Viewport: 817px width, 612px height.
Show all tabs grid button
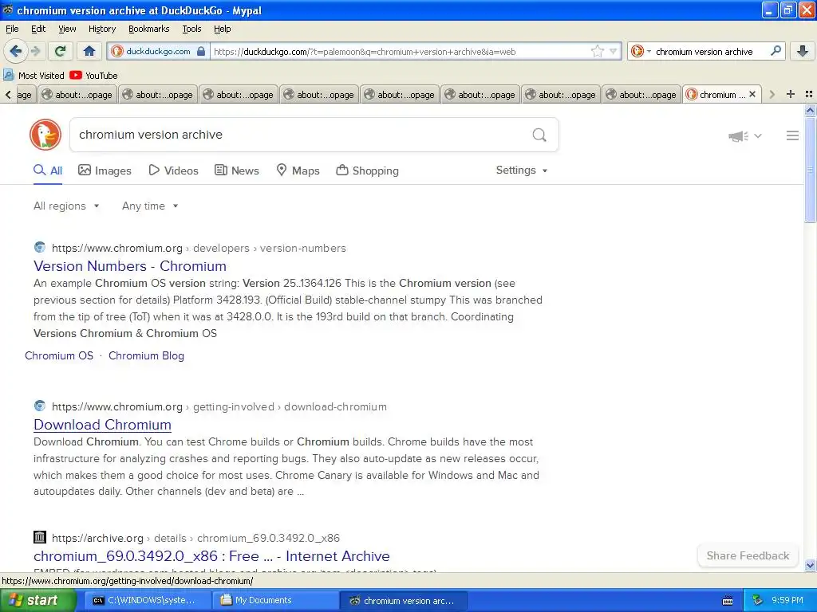click(x=809, y=94)
